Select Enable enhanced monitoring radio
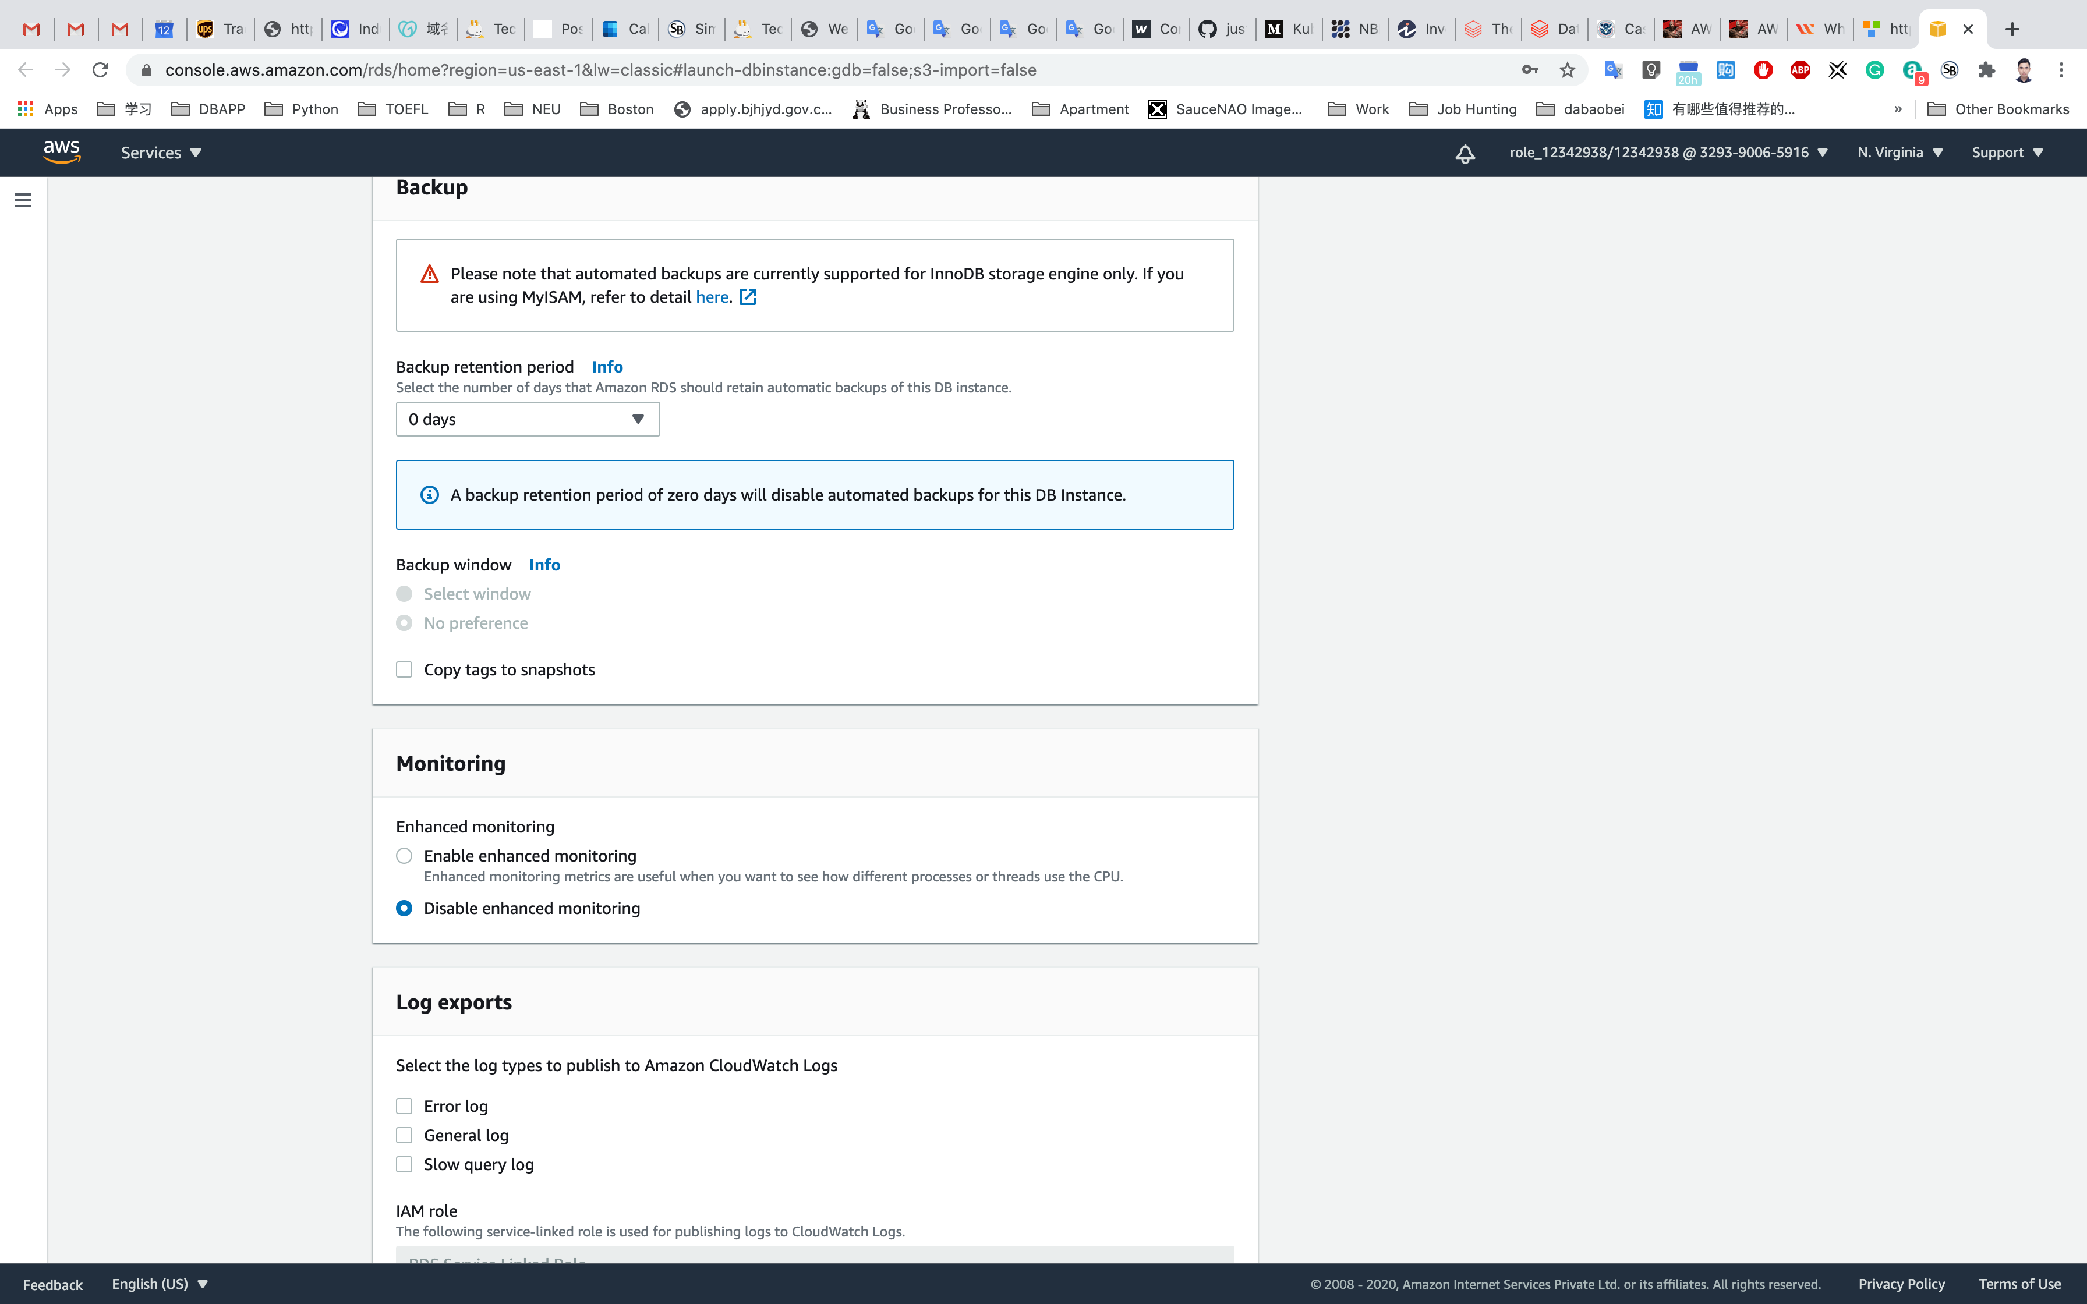The width and height of the screenshot is (2087, 1304). pos(404,856)
